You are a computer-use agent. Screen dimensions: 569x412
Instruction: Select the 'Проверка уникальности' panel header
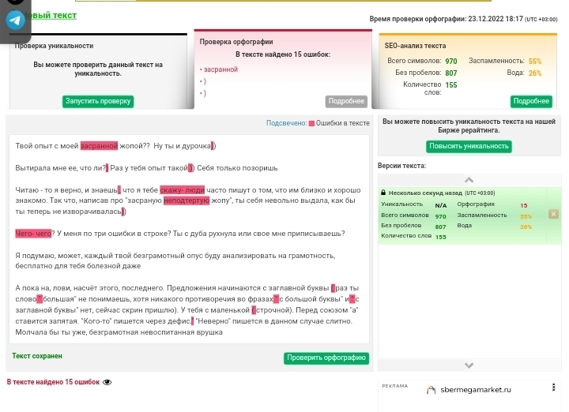click(54, 46)
